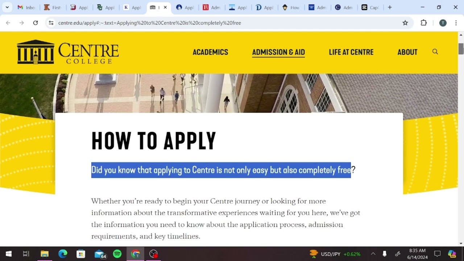Viewport: 464px width, 261px height.
Task: Click the page vertical scrollbar thumb
Action: click(461, 49)
